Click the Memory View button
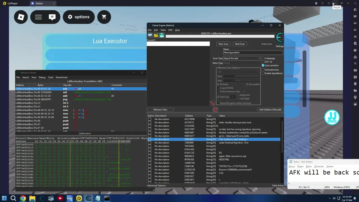359x202 pixels. click(x=160, y=109)
